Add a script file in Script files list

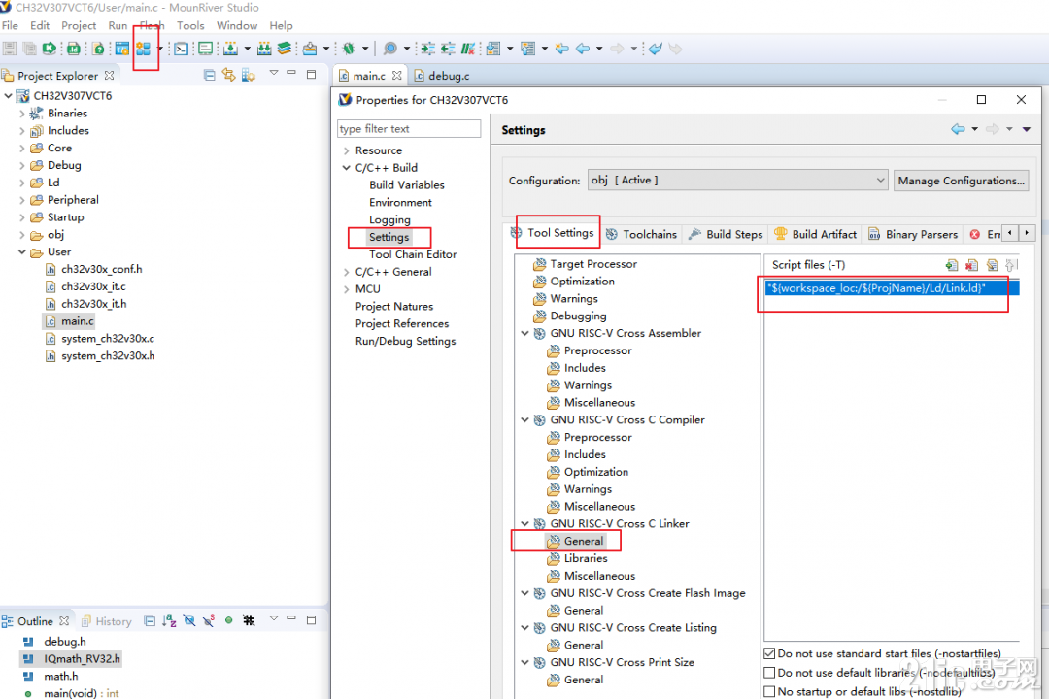click(x=951, y=266)
